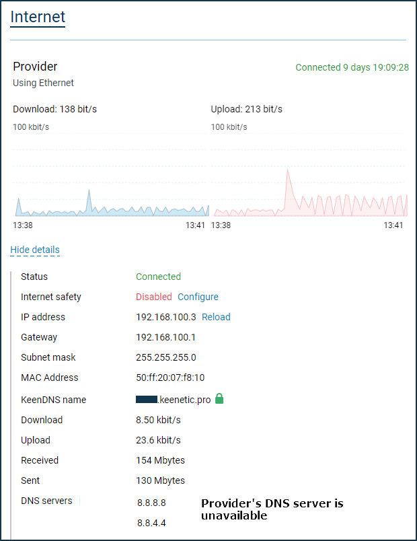Click the Subnet mask label
The image size is (417, 541).
(x=48, y=357)
